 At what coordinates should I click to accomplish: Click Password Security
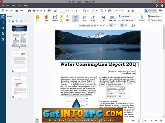click(156, 20)
